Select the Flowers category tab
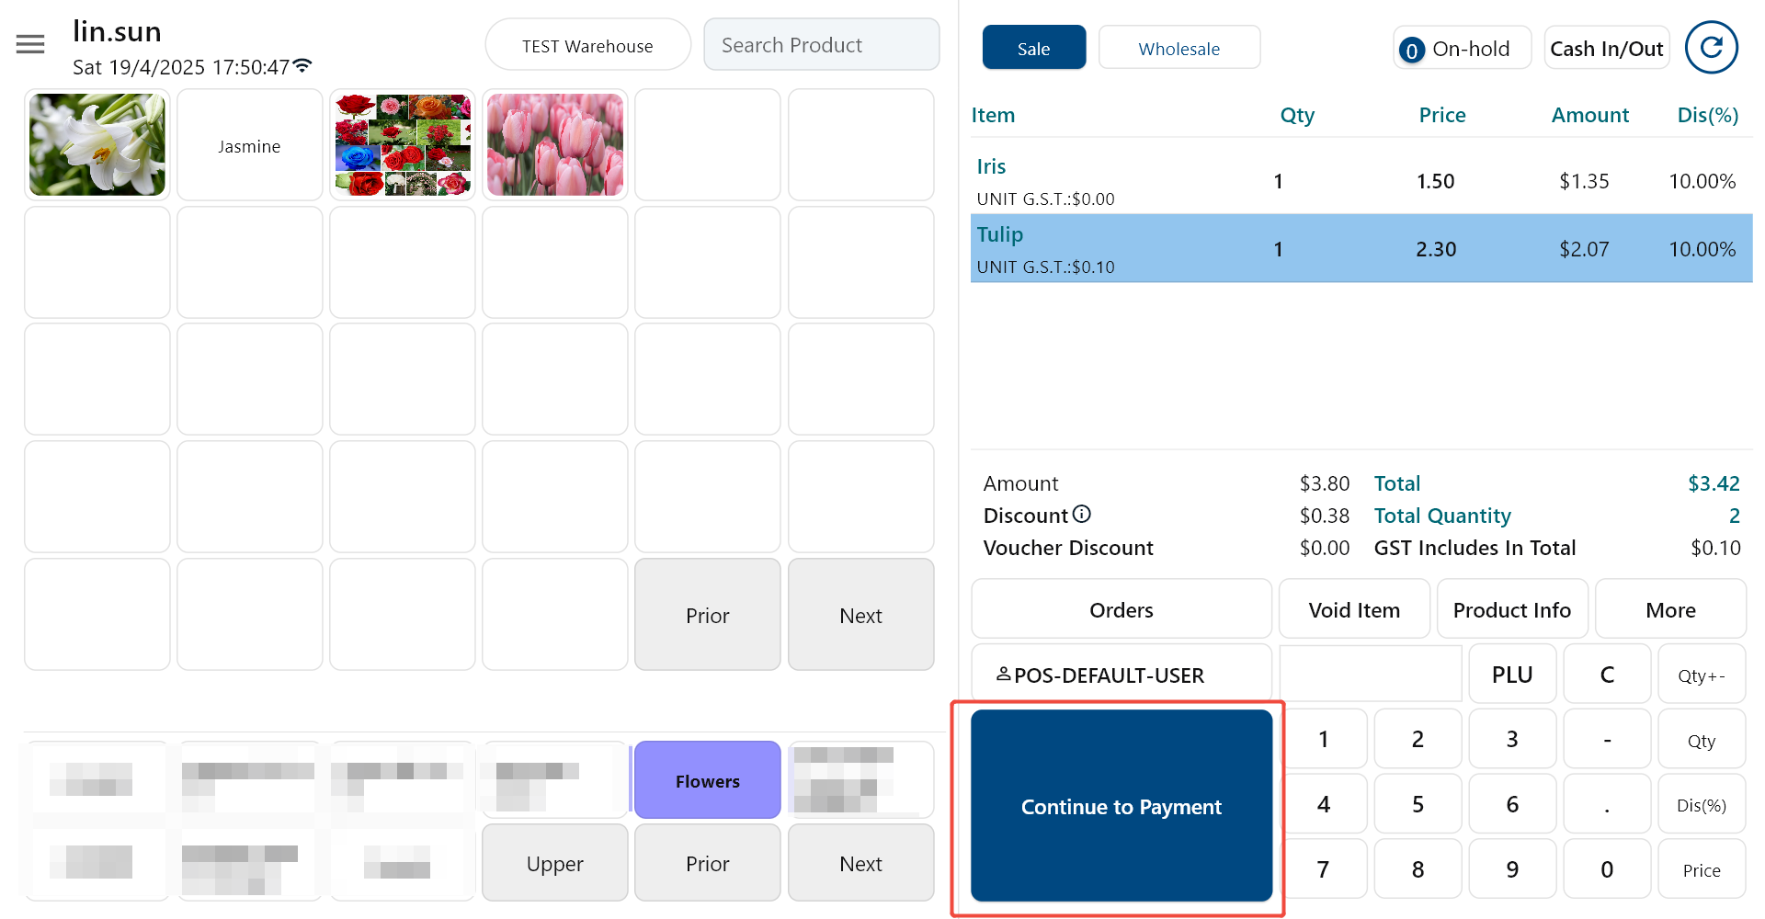The image size is (1765, 919). 707,781
